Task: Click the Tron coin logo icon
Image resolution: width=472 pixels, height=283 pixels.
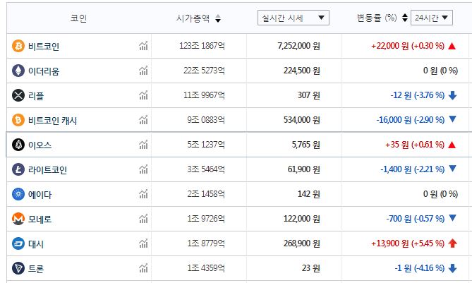Action: [x=18, y=268]
